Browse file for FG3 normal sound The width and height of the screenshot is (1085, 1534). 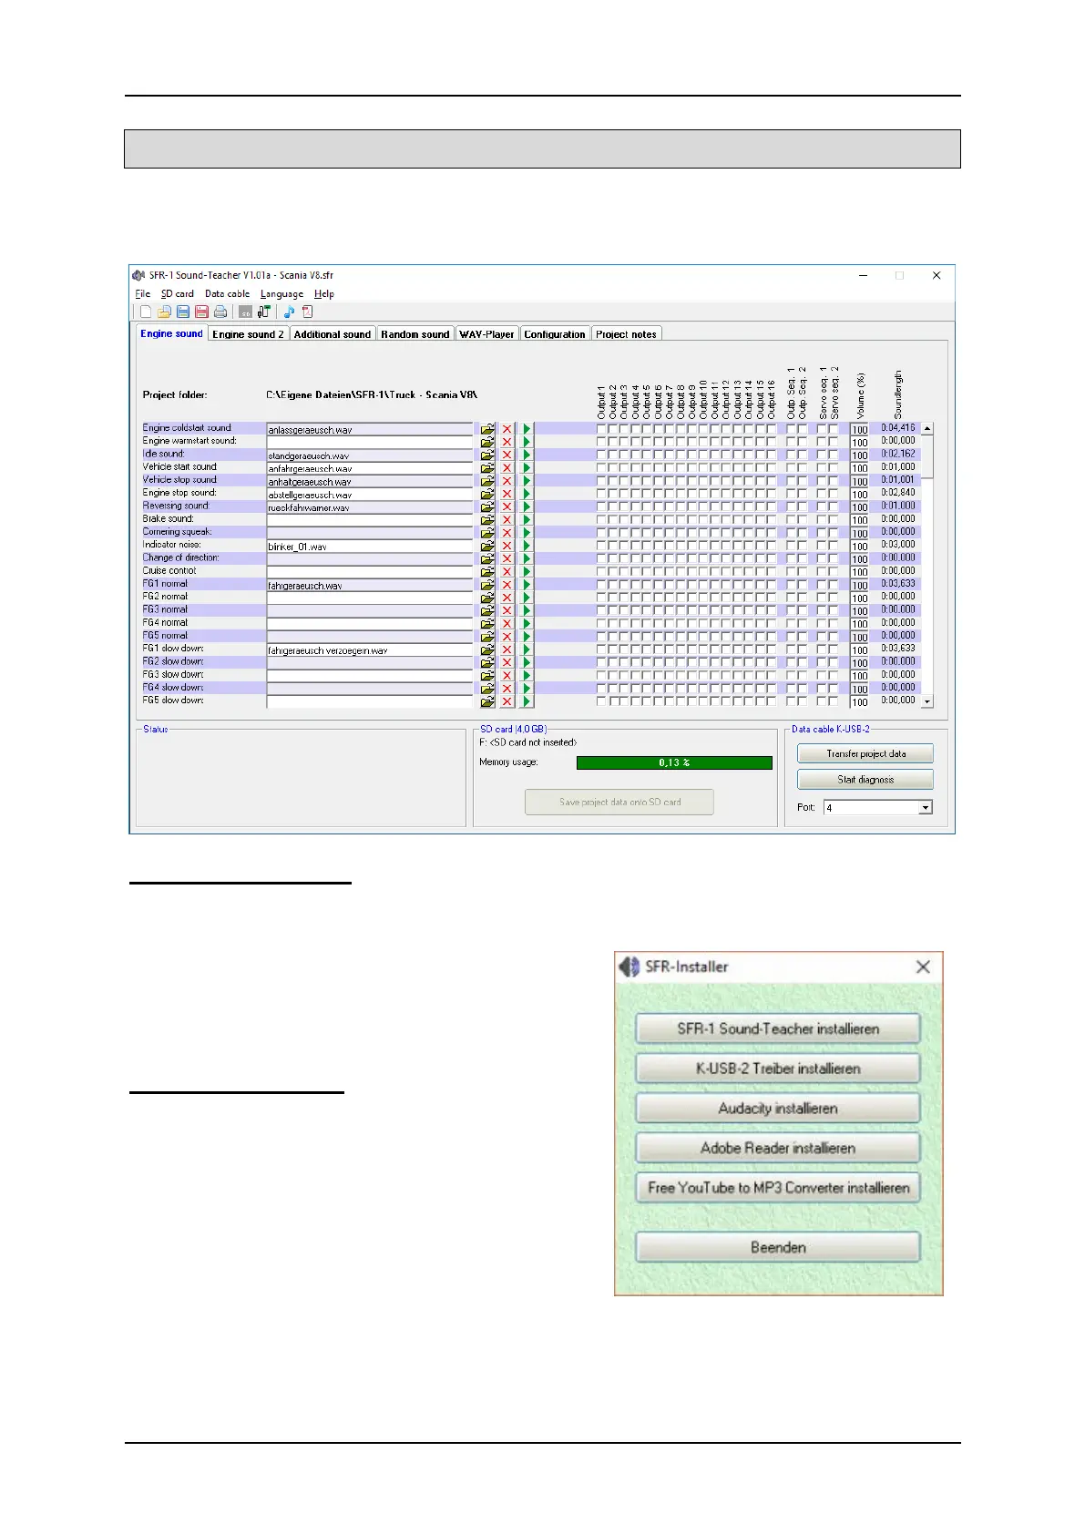487,610
